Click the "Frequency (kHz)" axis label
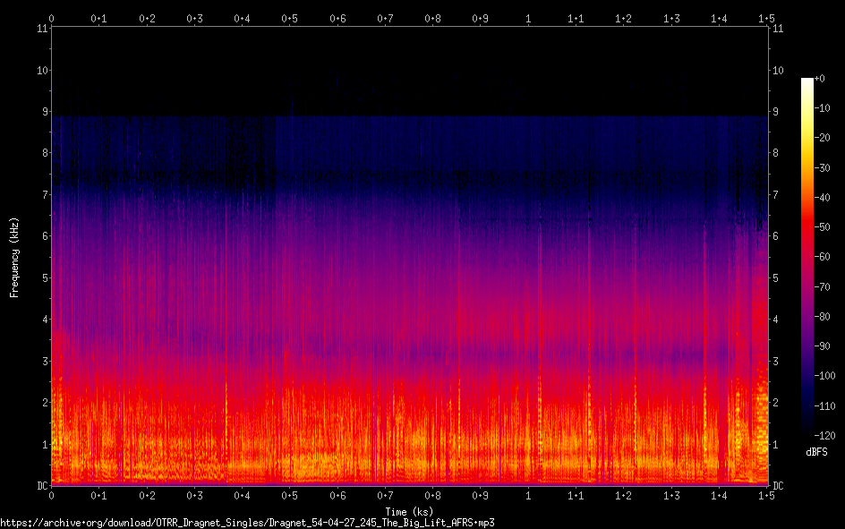Screen dimensions: 845x529 pos(14,257)
